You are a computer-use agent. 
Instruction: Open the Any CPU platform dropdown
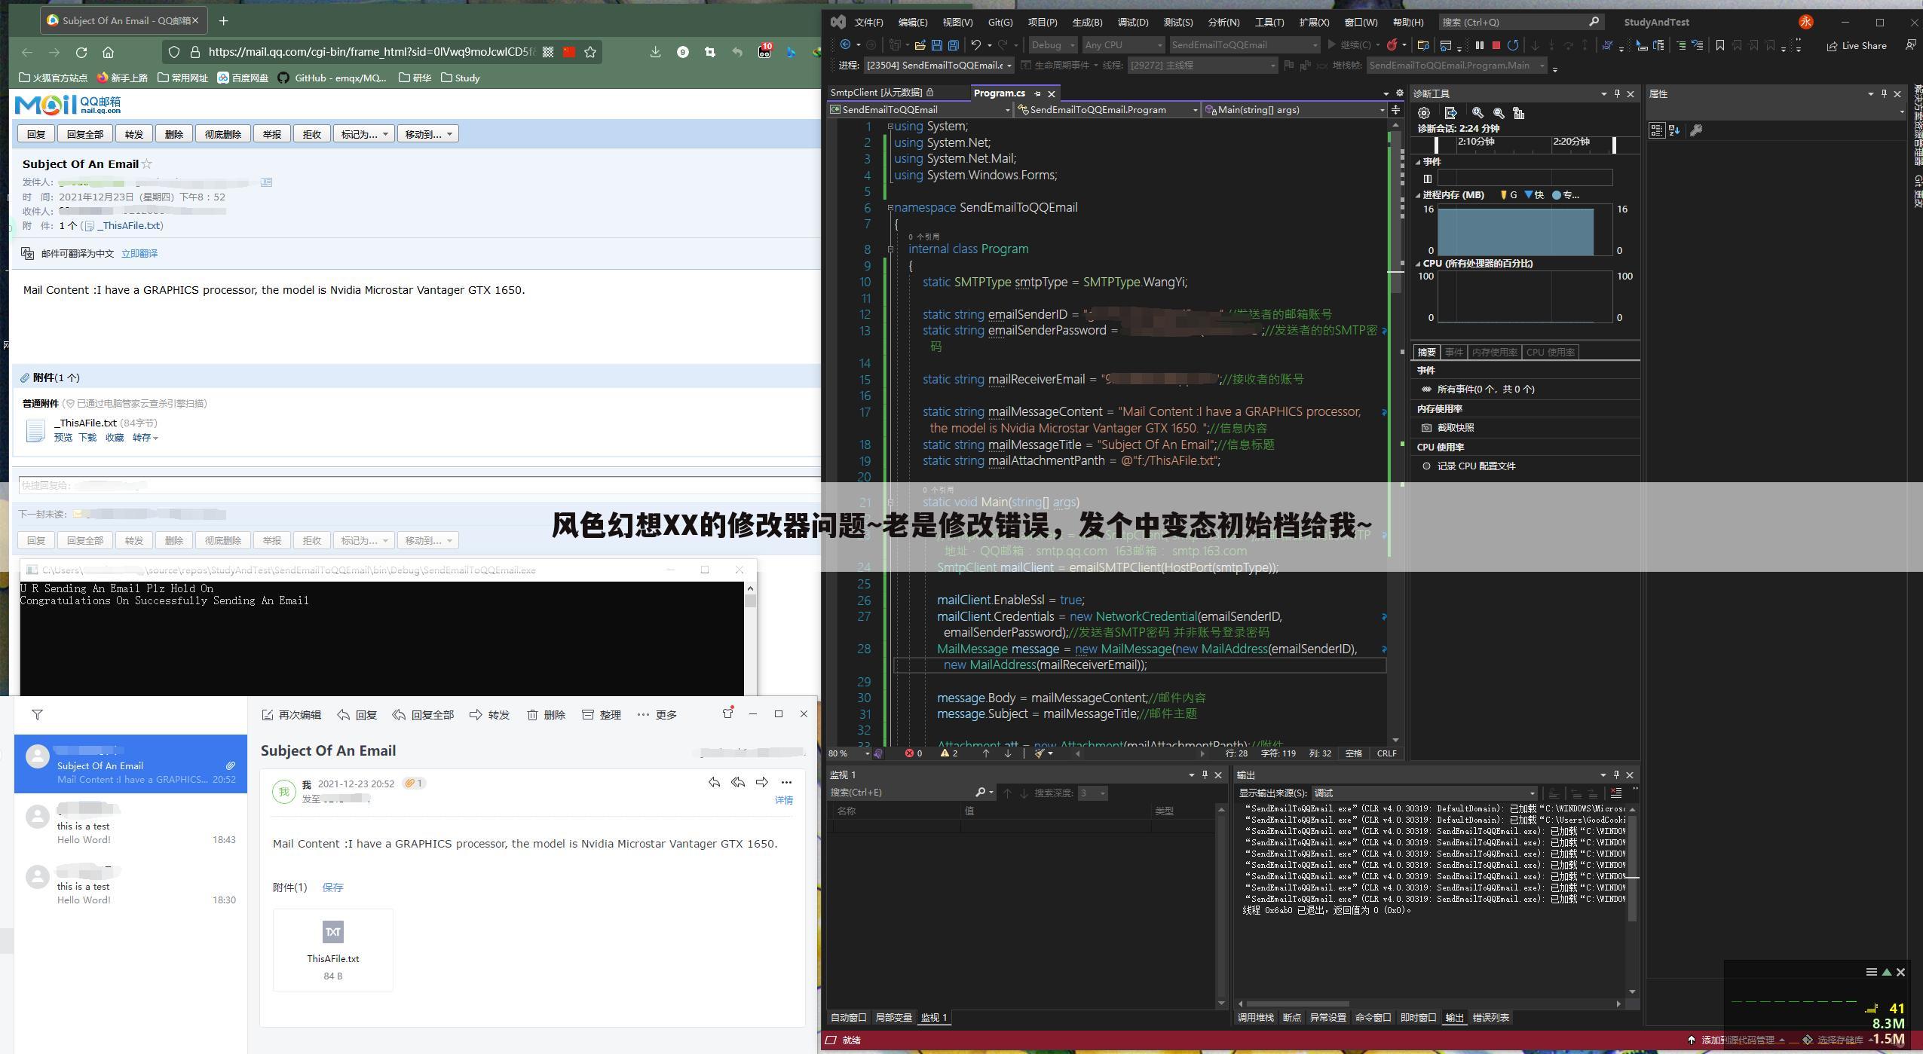click(1123, 45)
